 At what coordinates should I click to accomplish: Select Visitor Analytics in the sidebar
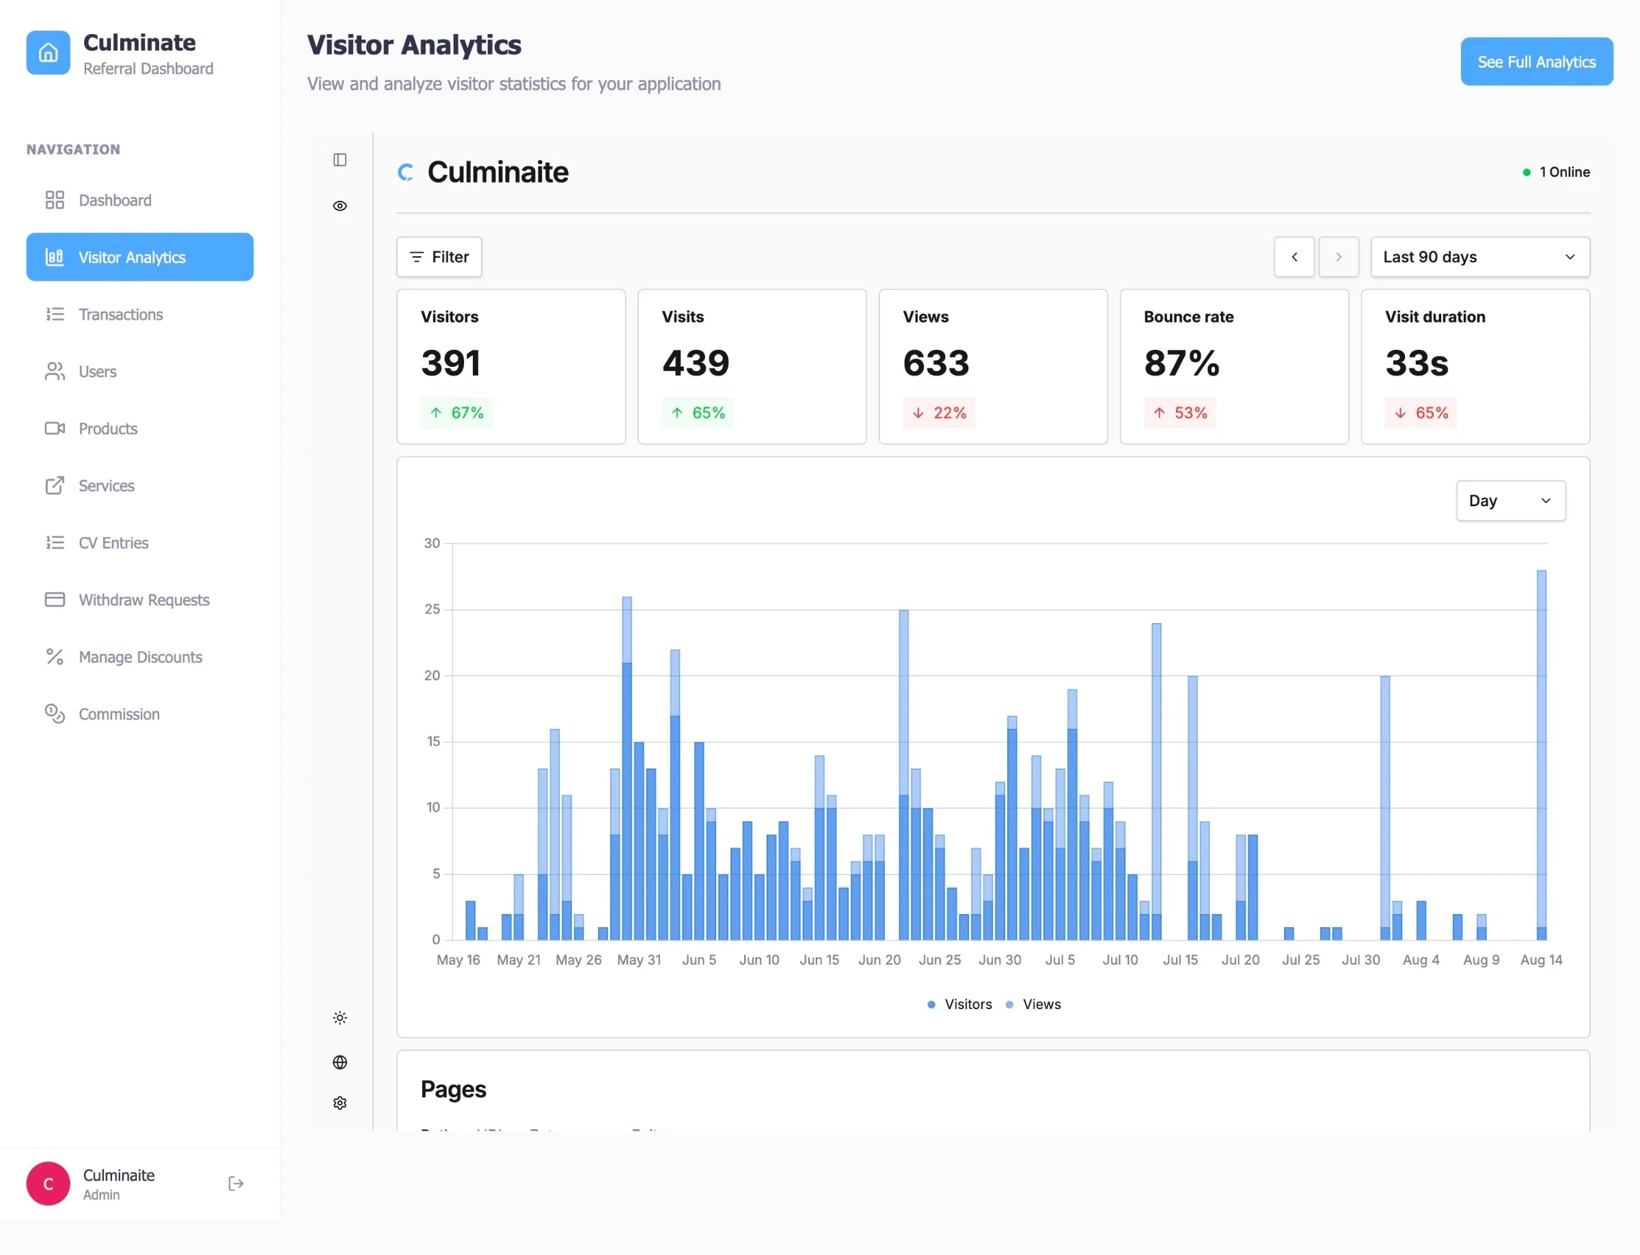pyautogui.click(x=139, y=257)
